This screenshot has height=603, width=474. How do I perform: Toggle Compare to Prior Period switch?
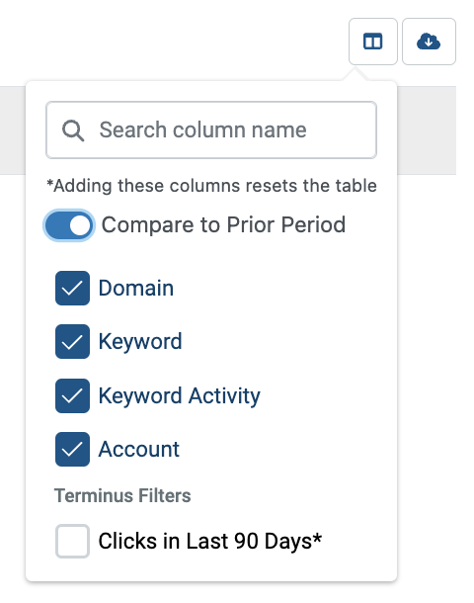click(x=69, y=225)
